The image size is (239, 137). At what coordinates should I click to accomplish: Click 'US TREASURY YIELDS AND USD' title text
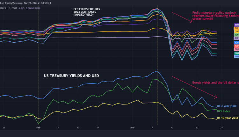coord(71,76)
